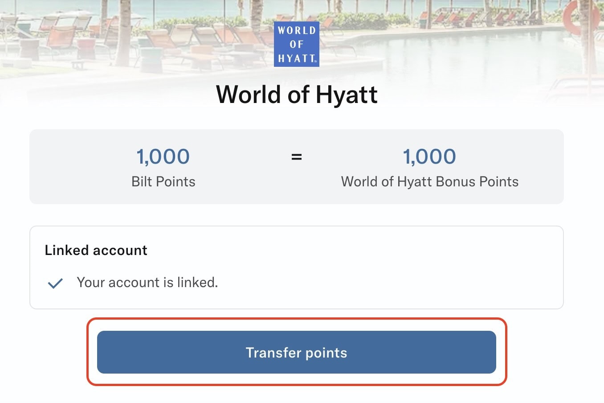Select the Linked account status row
This screenshot has width=604, height=403.
pos(147,283)
